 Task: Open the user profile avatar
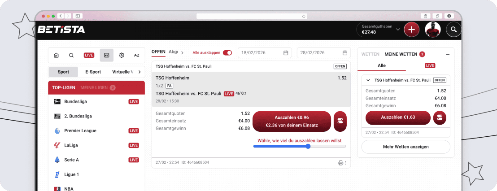(x=432, y=30)
